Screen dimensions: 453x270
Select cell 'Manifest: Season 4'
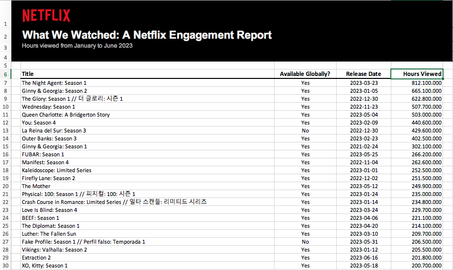[x=147, y=162]
